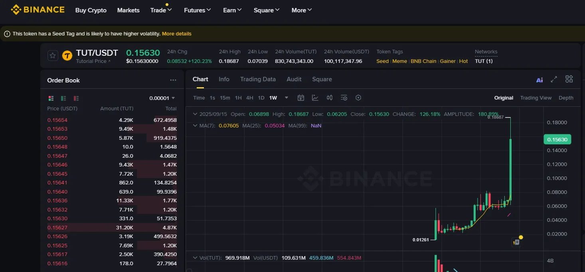Screen dimensions: 585x272
Task: Open the Info tab
Action: pyautogui.click(x=224, y=79)
